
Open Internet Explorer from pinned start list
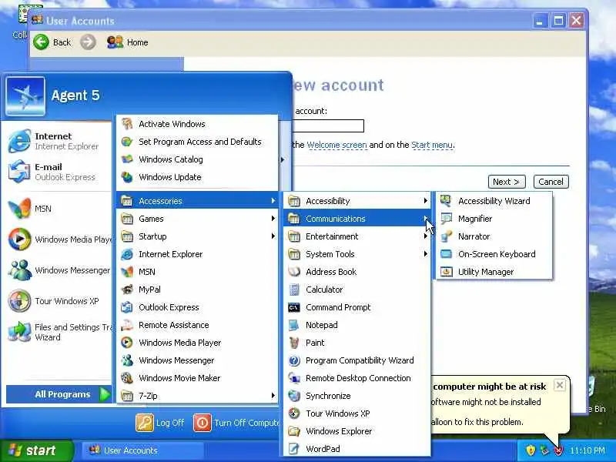pyautogui.click(x=59, y=141)
